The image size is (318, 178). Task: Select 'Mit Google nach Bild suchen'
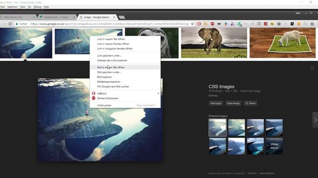click(125, 87)
